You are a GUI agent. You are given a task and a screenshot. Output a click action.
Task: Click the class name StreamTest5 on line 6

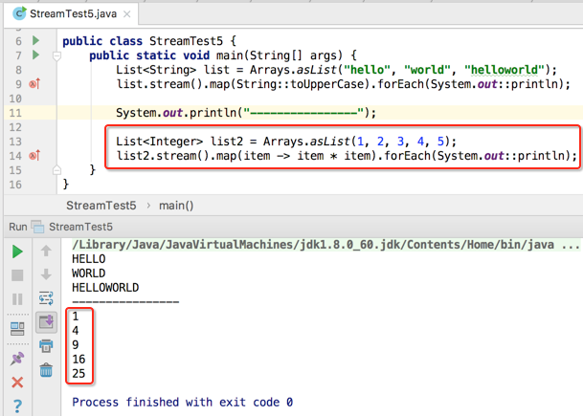click(x=186, y=41)
